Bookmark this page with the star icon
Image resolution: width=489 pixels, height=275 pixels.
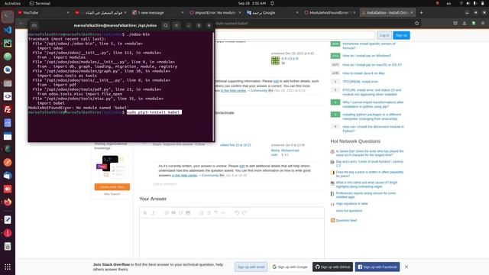[x=416, y=24]
